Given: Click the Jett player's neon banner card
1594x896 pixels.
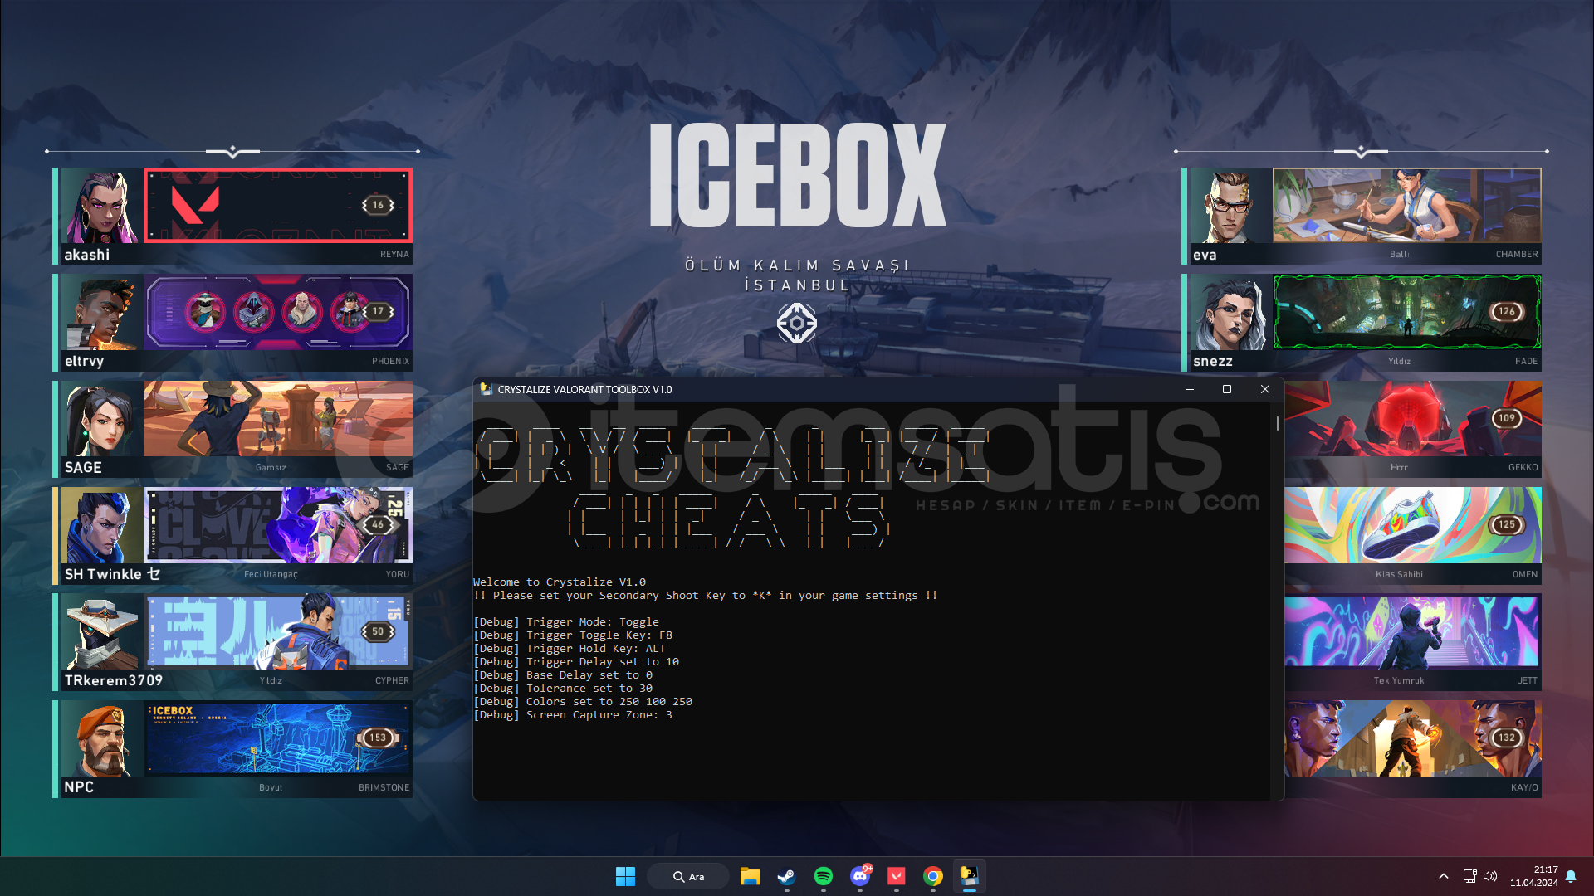Looking at the screenshot, I should [x=1412, y=632].
